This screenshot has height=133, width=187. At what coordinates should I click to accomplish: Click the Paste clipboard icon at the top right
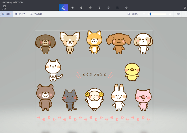click(185, 8)
